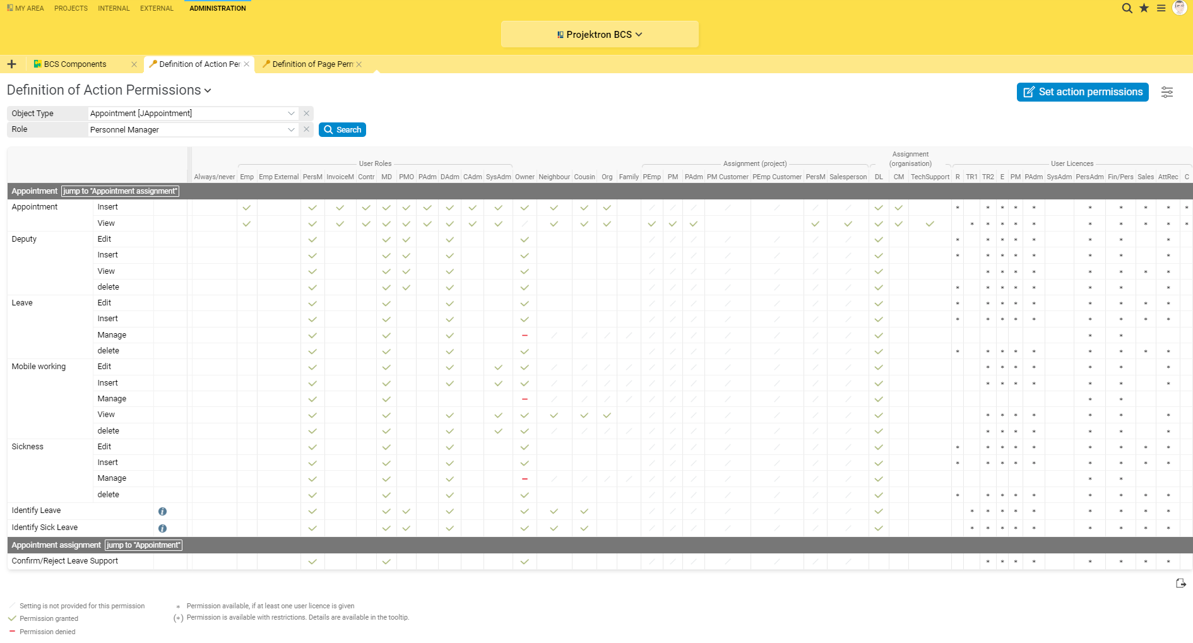Select the Confirm/Reject Leave Support row label
The height and width of the screenshot is (643, 1193).
tap(65, 561)
